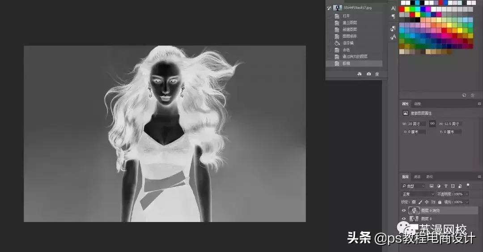Screen dimensions: 483x252
Task: Pick pure blue swatch
Action: (423, 9)
